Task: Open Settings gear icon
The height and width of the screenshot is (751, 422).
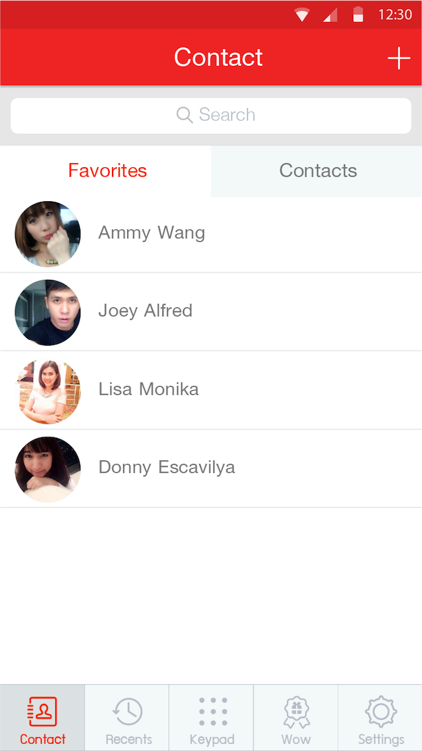Action: (x=380, y=712)
